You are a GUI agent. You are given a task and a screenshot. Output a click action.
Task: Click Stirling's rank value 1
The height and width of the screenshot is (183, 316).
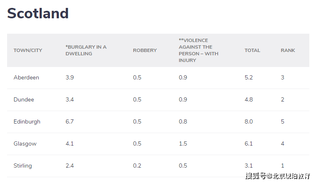[282, 166]
